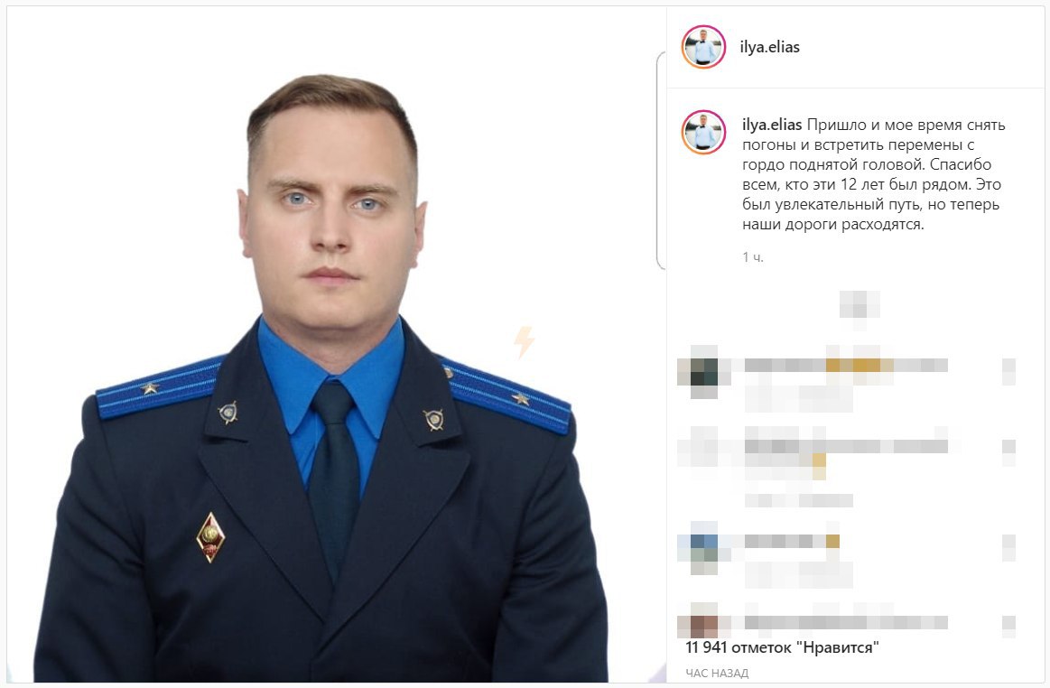Click the 'ЧАС НАЗАД' post timestamp
1050x688 pixels.
tap(717, 673)
